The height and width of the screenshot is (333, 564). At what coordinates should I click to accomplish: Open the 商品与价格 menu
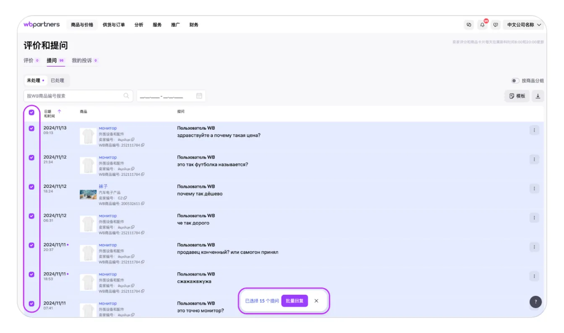(82, 25)
